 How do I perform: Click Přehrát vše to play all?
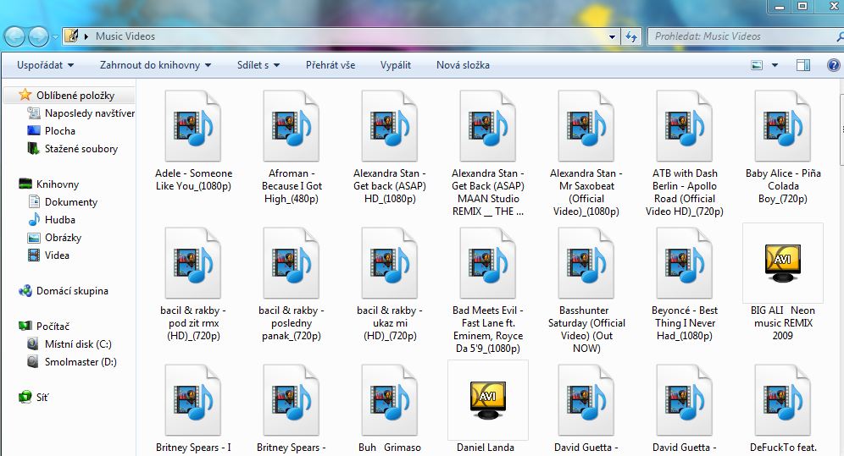point(330,65)
